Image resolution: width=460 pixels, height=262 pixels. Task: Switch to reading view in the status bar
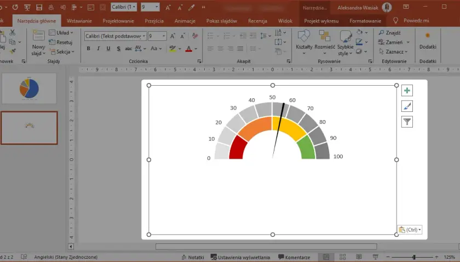pyautogui.click(x=359, y=257)
